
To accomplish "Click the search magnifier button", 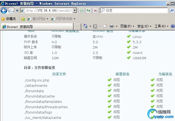I will tap(172, 10).
